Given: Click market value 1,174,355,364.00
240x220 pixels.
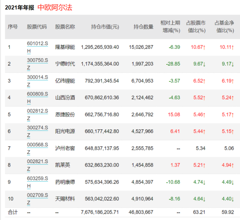Looking at the screenshot, I should pos(100,64).
